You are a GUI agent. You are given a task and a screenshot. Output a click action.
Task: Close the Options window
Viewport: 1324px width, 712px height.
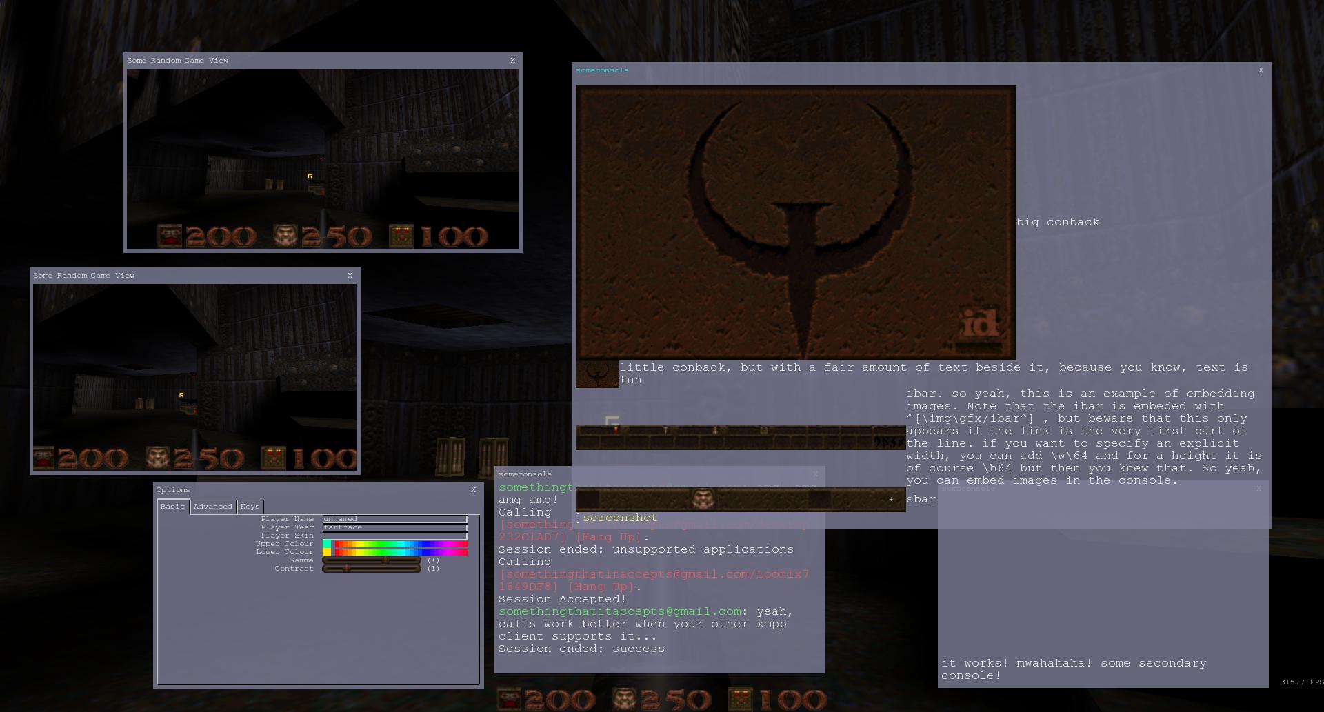coord(473,490)
